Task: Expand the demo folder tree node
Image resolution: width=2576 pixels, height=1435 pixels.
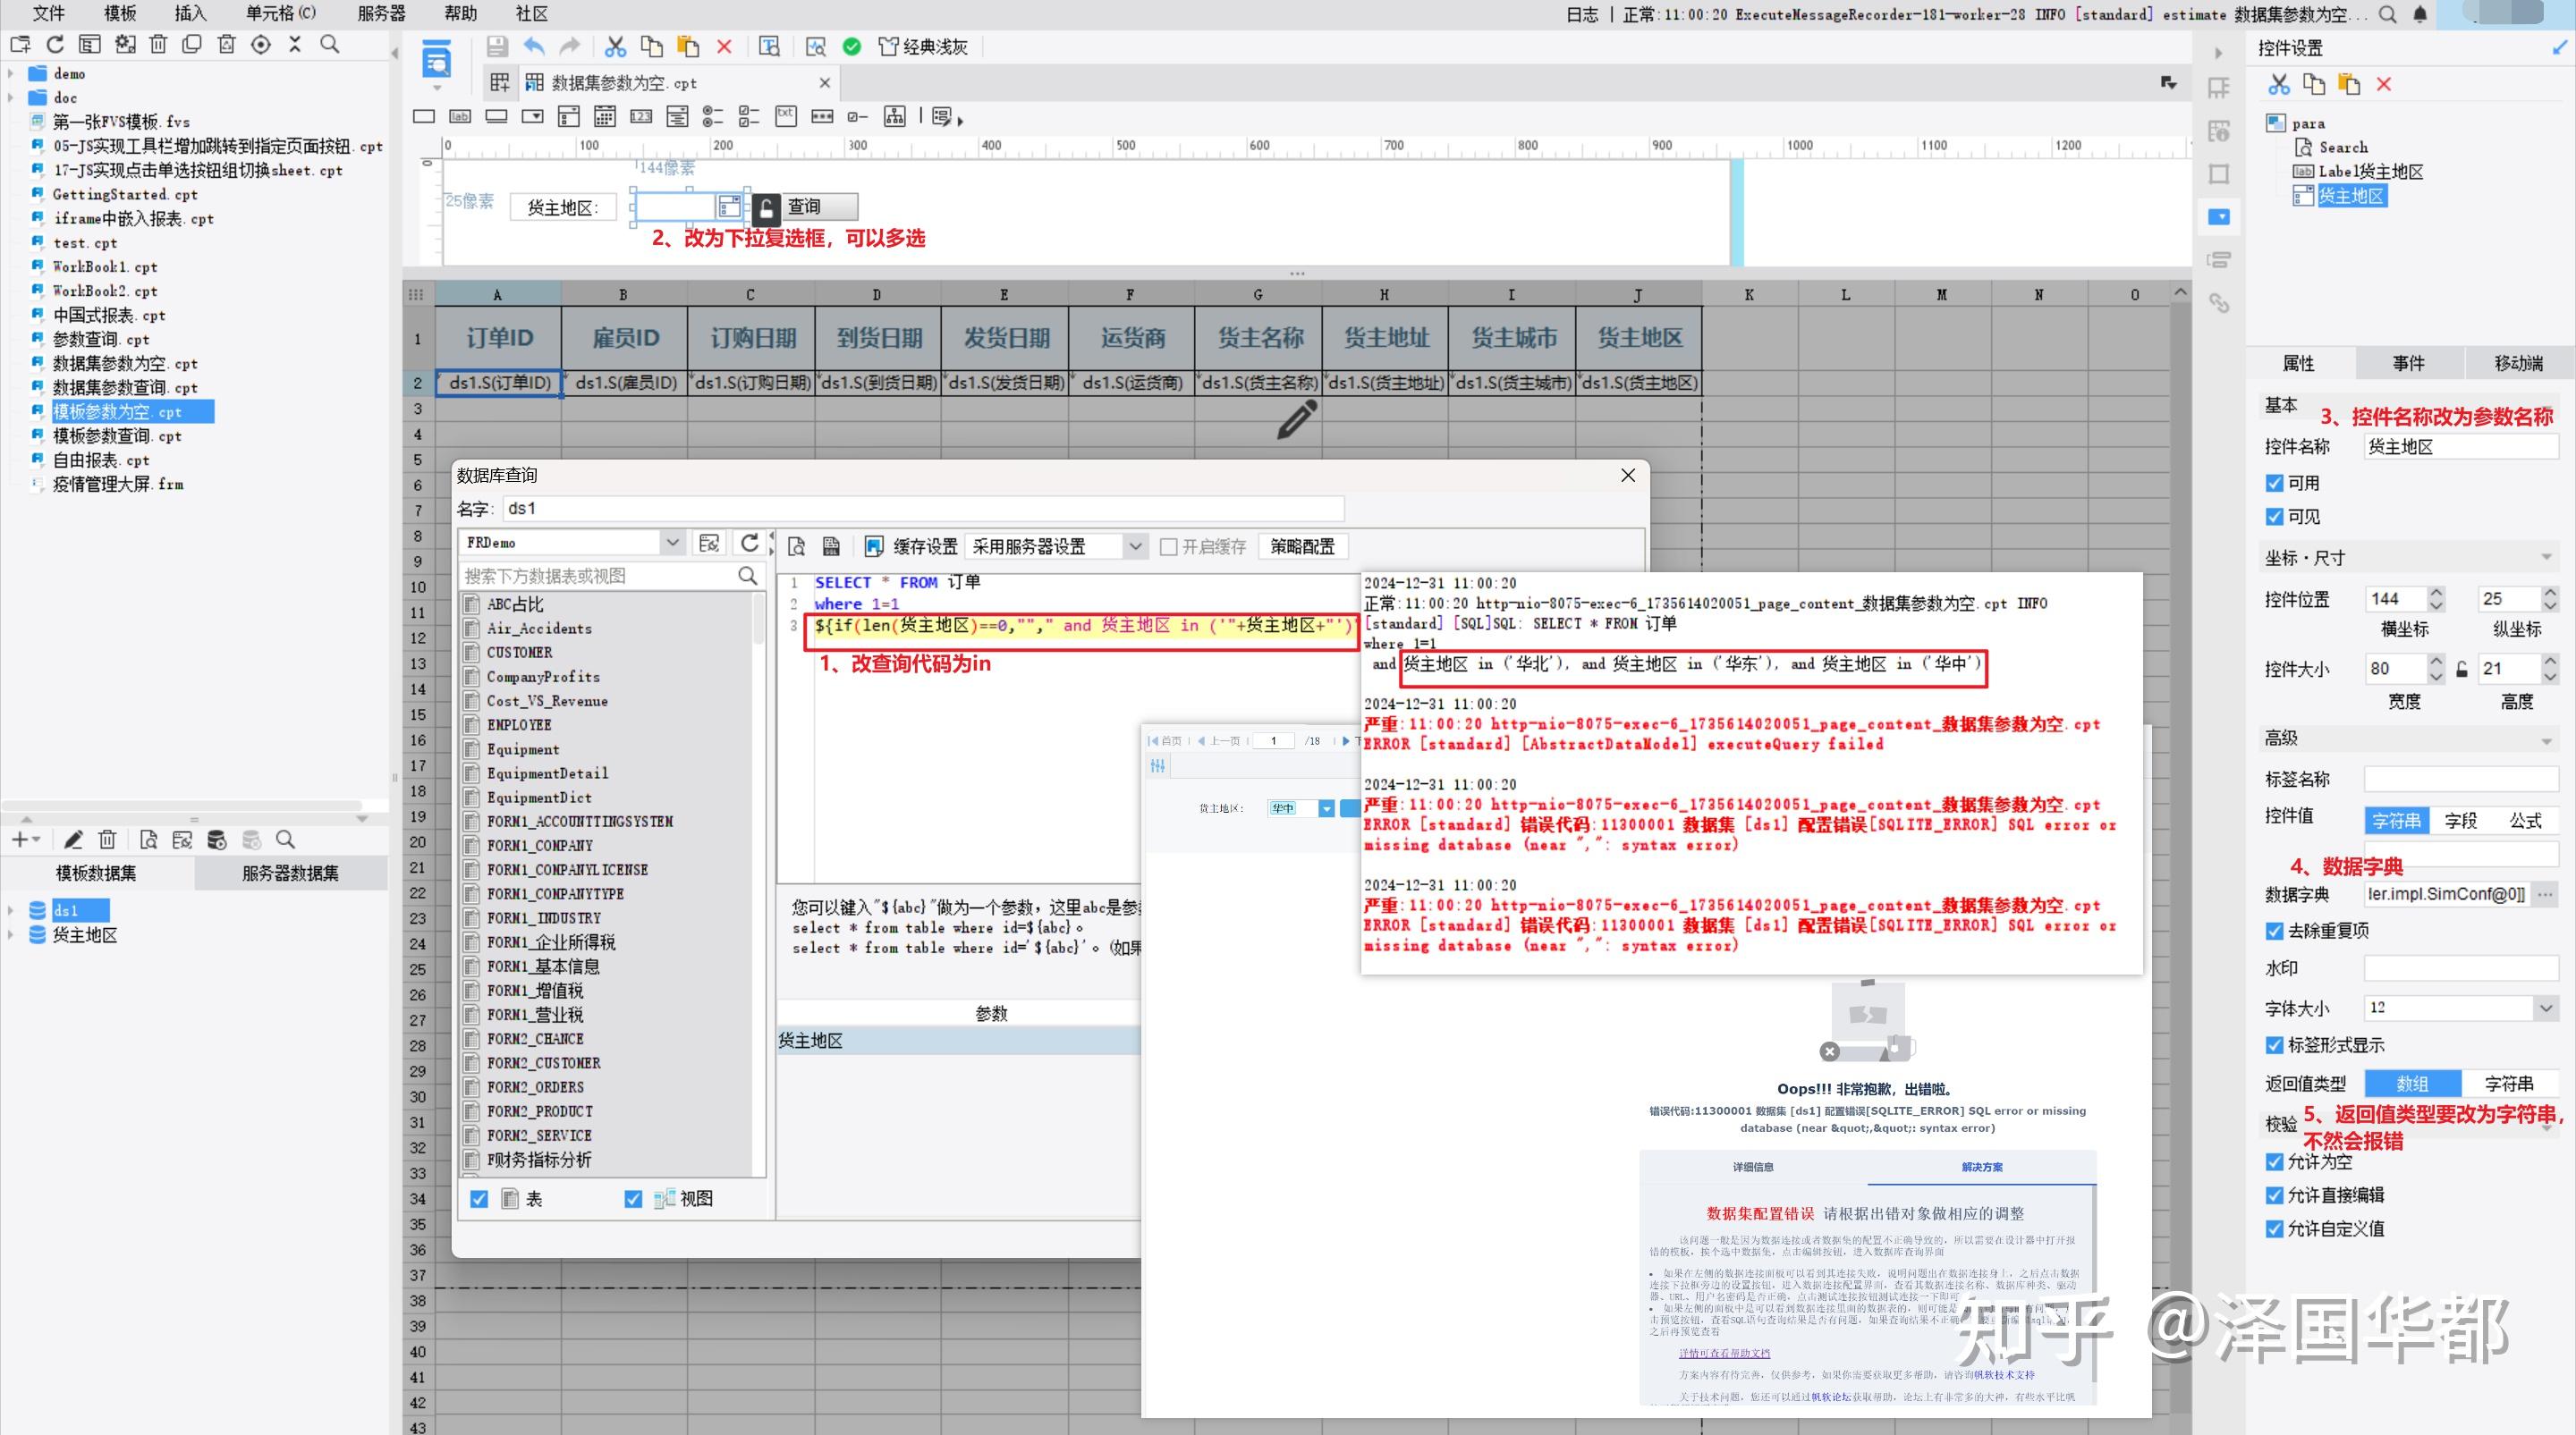Action: coord(11,74)
